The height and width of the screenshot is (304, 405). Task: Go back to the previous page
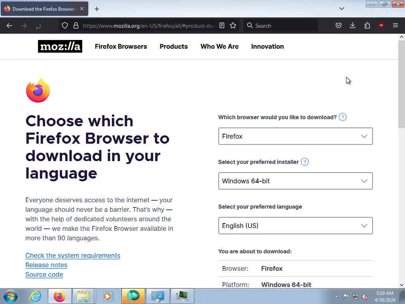click(9, 26)
